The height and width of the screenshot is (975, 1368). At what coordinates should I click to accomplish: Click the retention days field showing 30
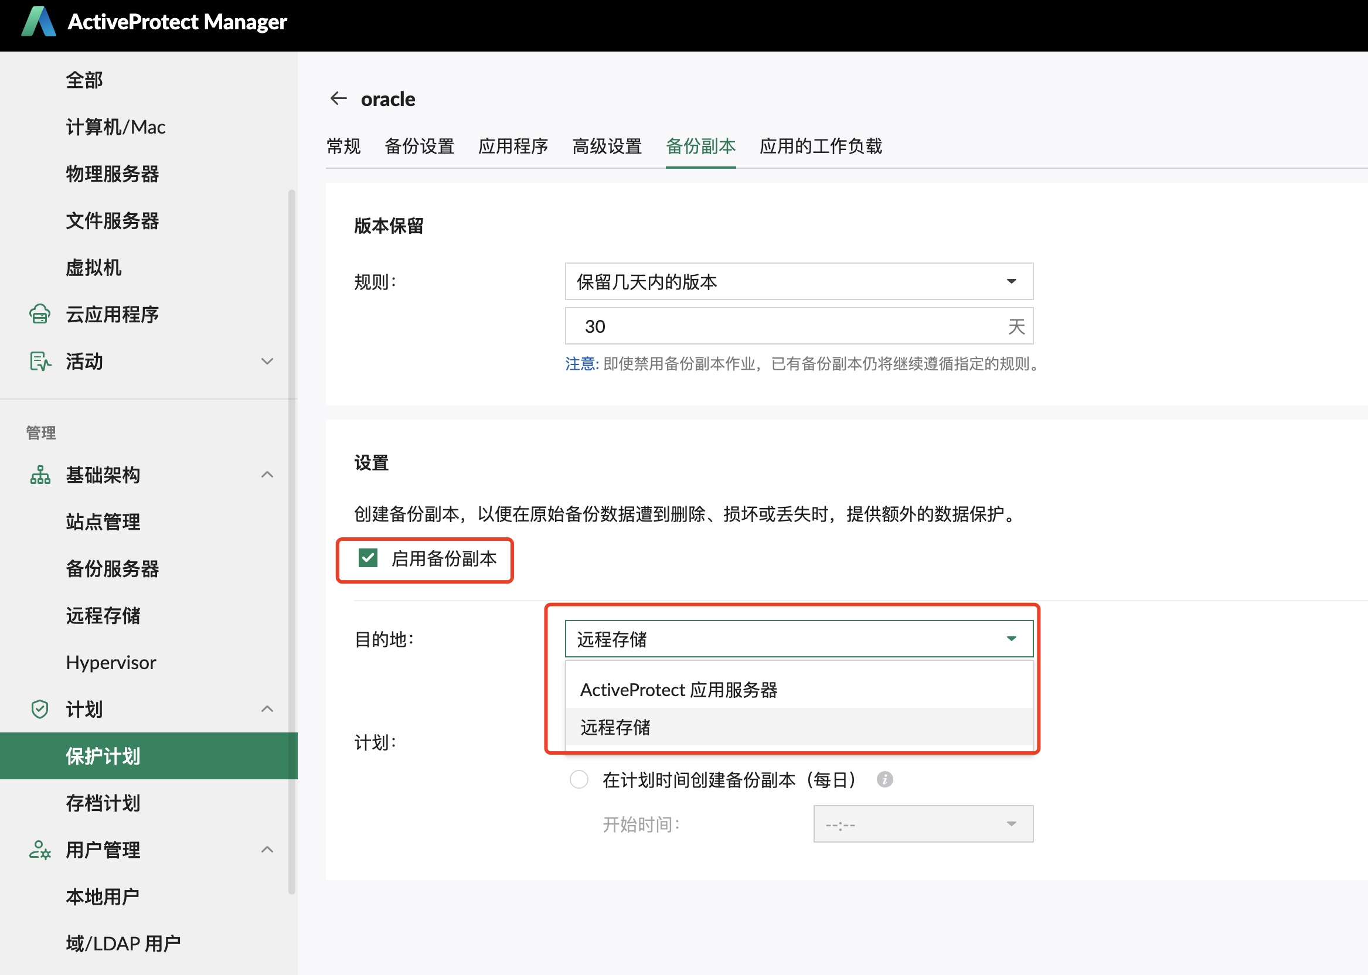point(799,326)
